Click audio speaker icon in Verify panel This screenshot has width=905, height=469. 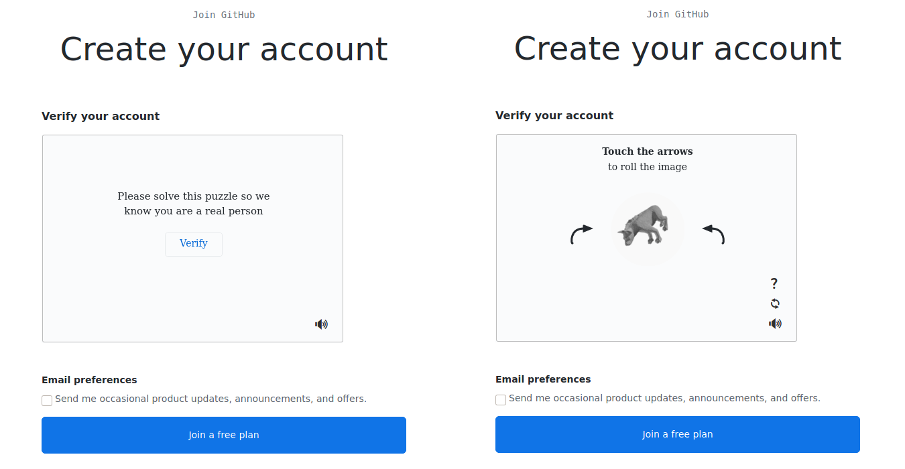(x=322, y=324)
